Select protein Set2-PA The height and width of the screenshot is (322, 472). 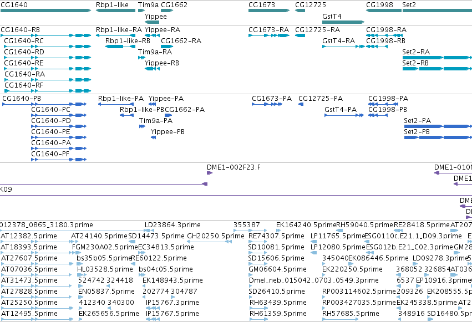tap(438, 126)
